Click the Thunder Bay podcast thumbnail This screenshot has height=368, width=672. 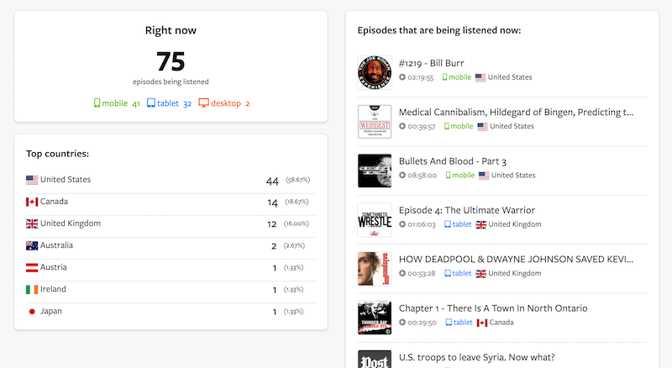(x=375, y=318)
